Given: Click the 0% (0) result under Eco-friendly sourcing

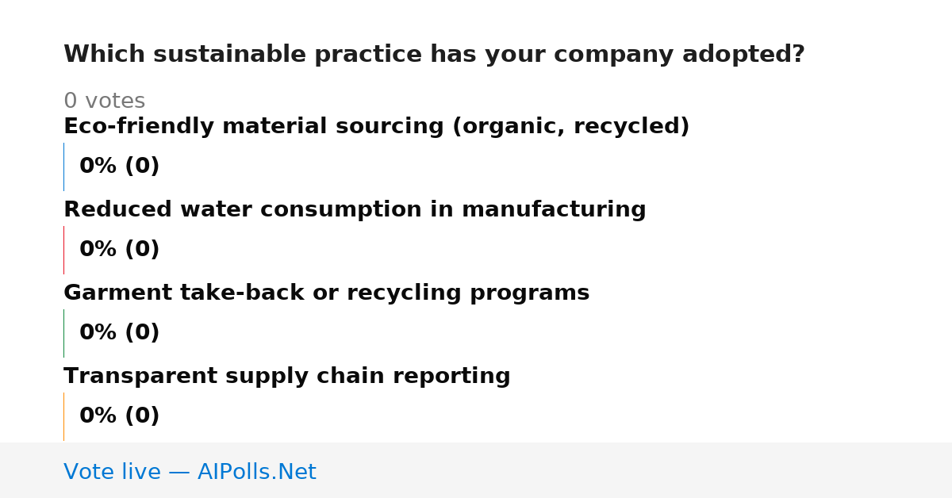Looking at the screenshot, I should pyautogui.click(x=119, y=167).
